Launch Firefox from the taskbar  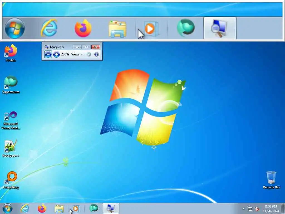coord(42,208)
